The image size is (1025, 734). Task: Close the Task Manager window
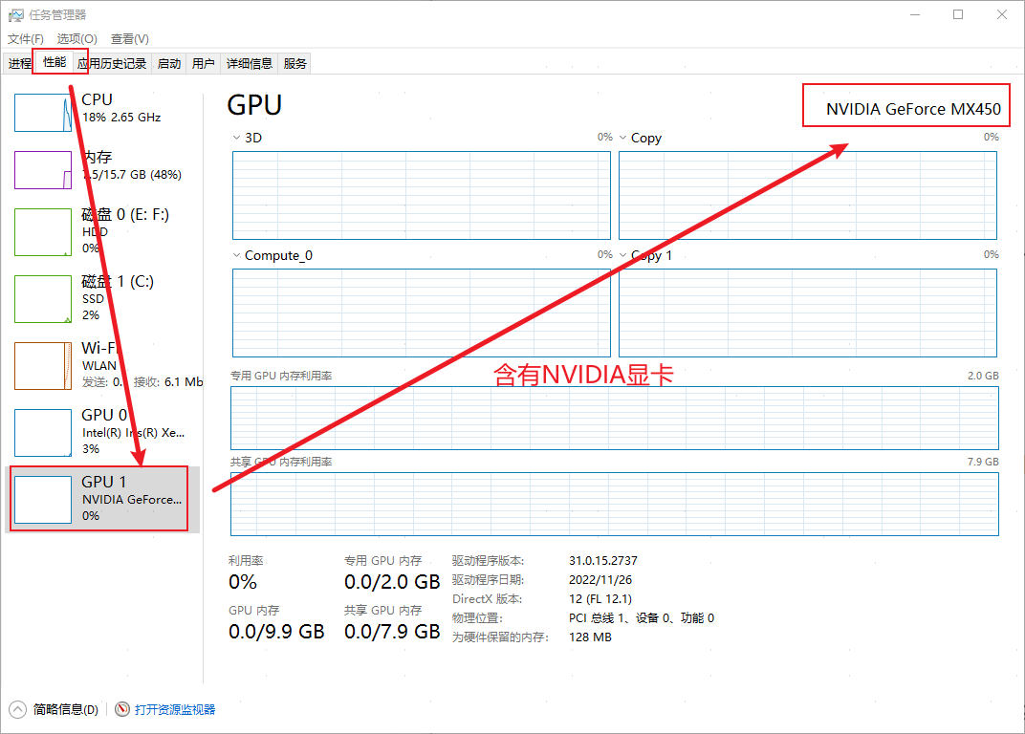click(x=1001, y=14)
